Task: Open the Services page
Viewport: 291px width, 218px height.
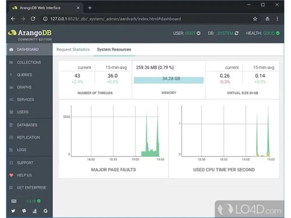Action: pos(29,99)
